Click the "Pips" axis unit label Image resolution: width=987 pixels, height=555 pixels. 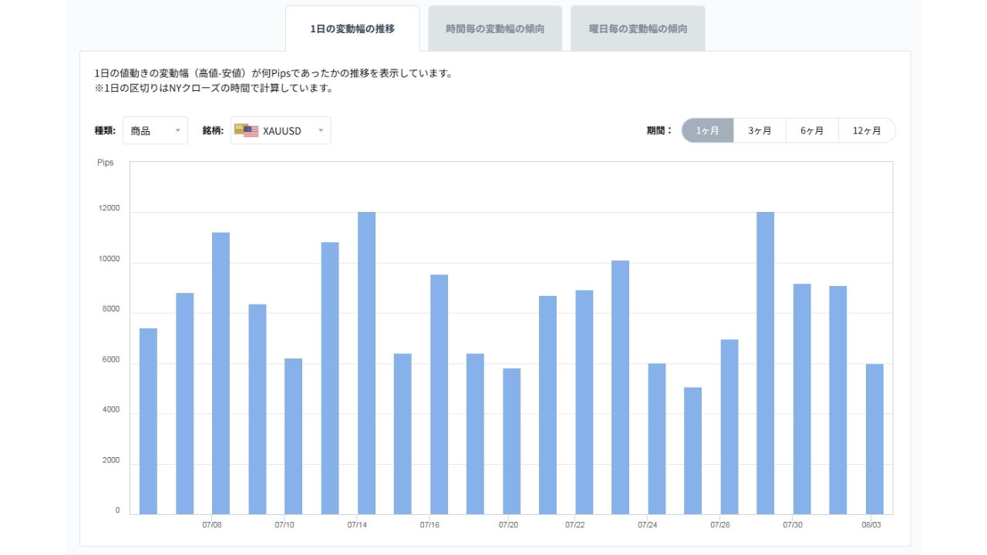tap(106, 163)
